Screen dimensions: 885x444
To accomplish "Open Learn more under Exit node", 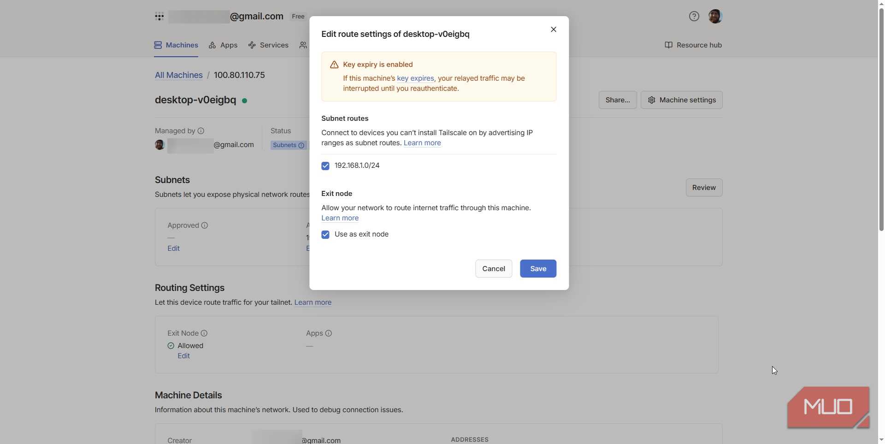I will 340,218.
